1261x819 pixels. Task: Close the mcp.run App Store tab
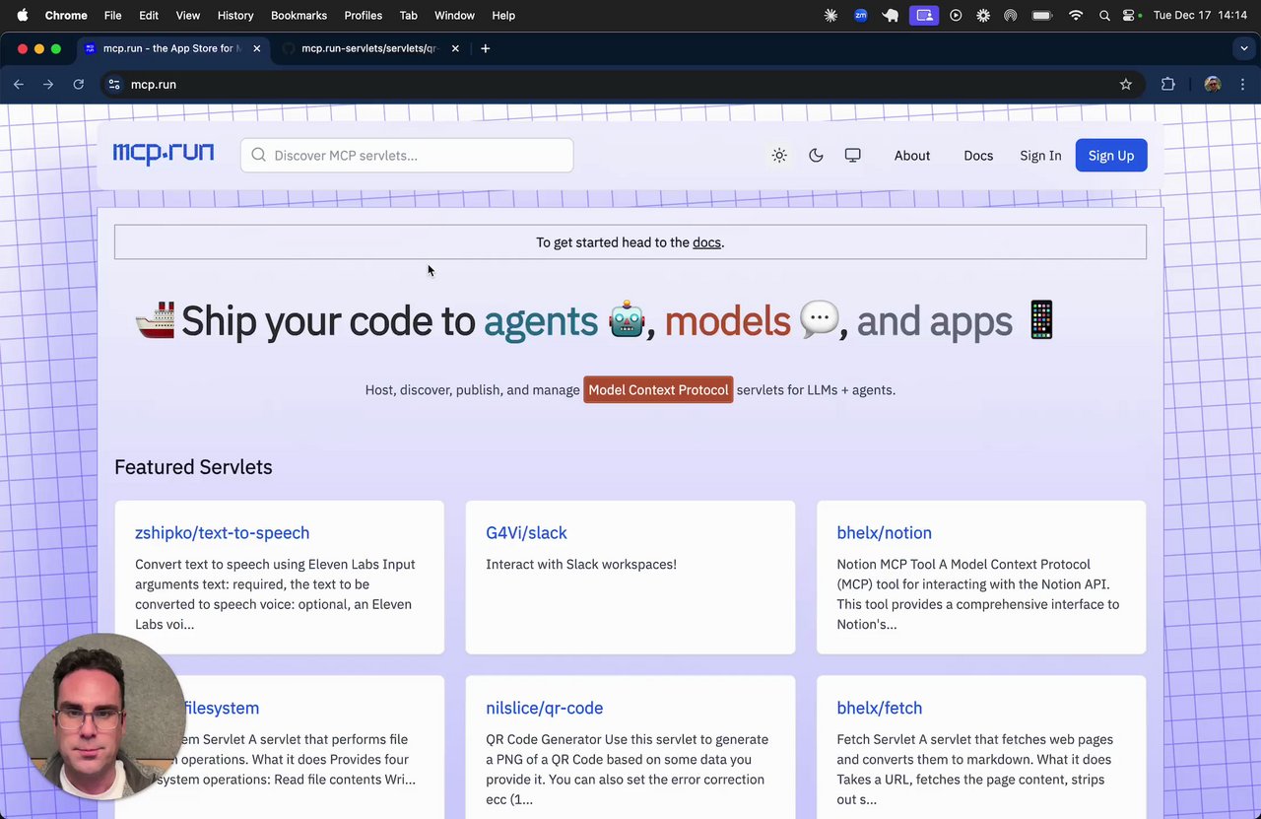coord(257,48)
